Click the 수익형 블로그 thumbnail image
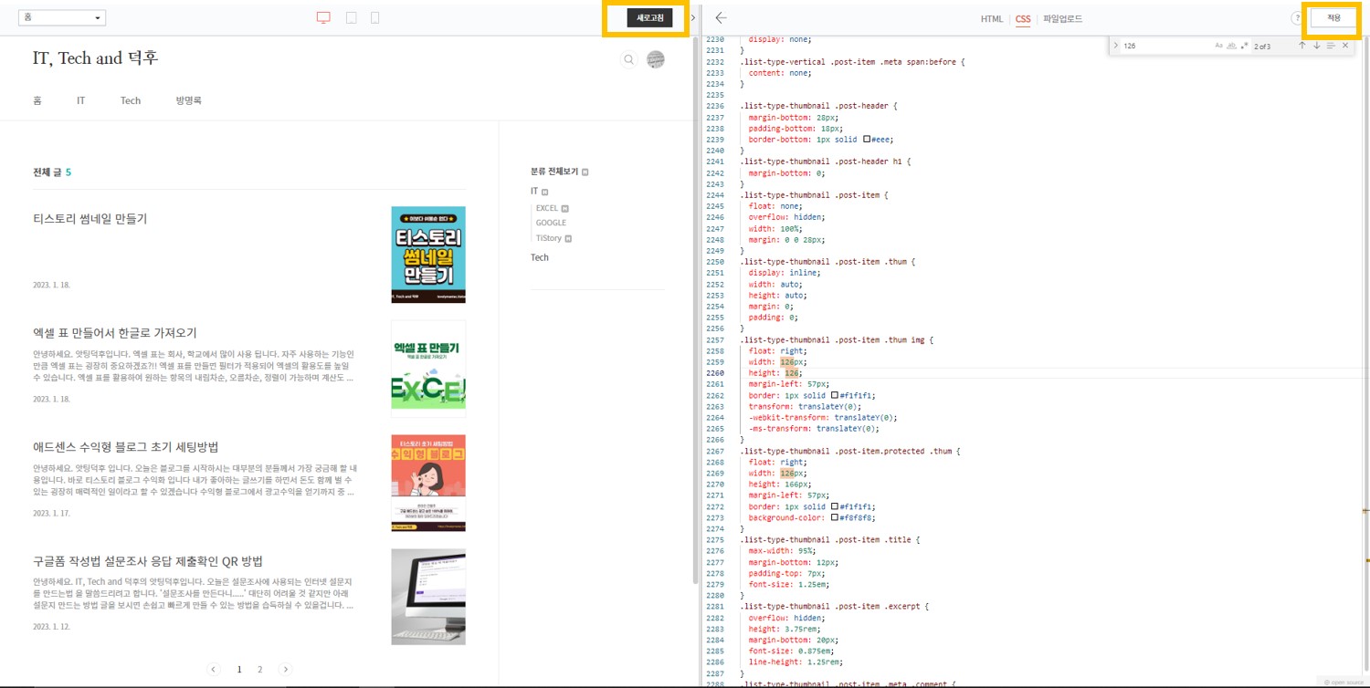 [x=428, y=483]
